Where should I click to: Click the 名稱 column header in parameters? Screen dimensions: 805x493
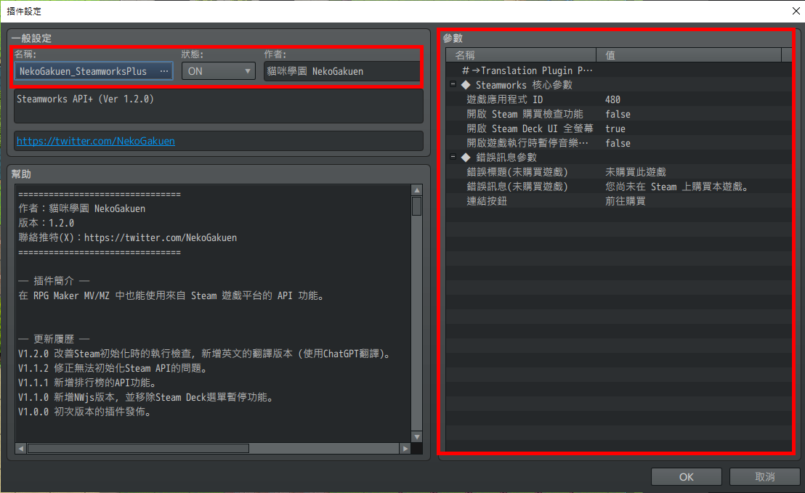point(521,55)
